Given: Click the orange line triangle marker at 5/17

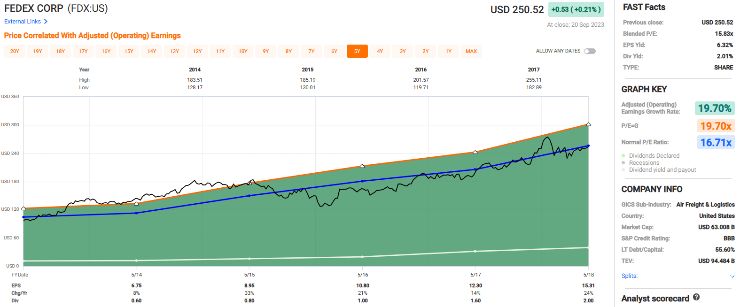Looking at the screenshot, I should tap(475, 152).
